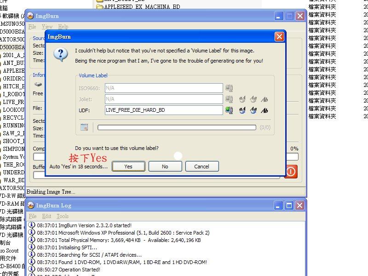Viewport: 368px width, 276px height.
Task: Click the ImgBurn disc icon on the dialog title bar
Action: (51, 37)
